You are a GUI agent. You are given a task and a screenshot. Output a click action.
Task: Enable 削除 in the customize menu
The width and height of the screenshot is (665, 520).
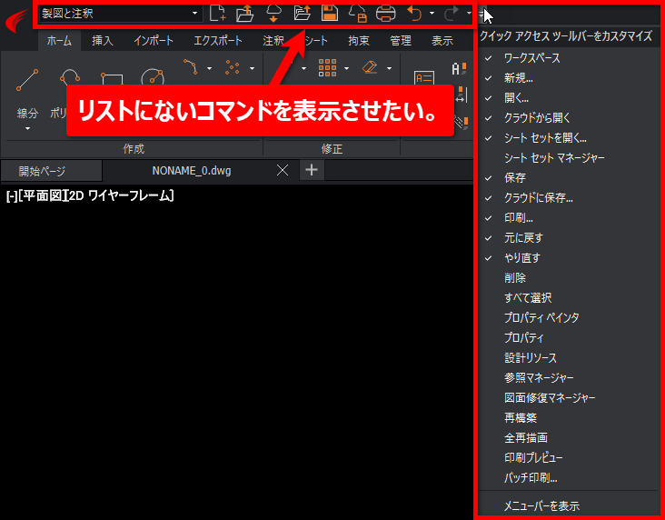pyautogui.click(x=569, y=277)
